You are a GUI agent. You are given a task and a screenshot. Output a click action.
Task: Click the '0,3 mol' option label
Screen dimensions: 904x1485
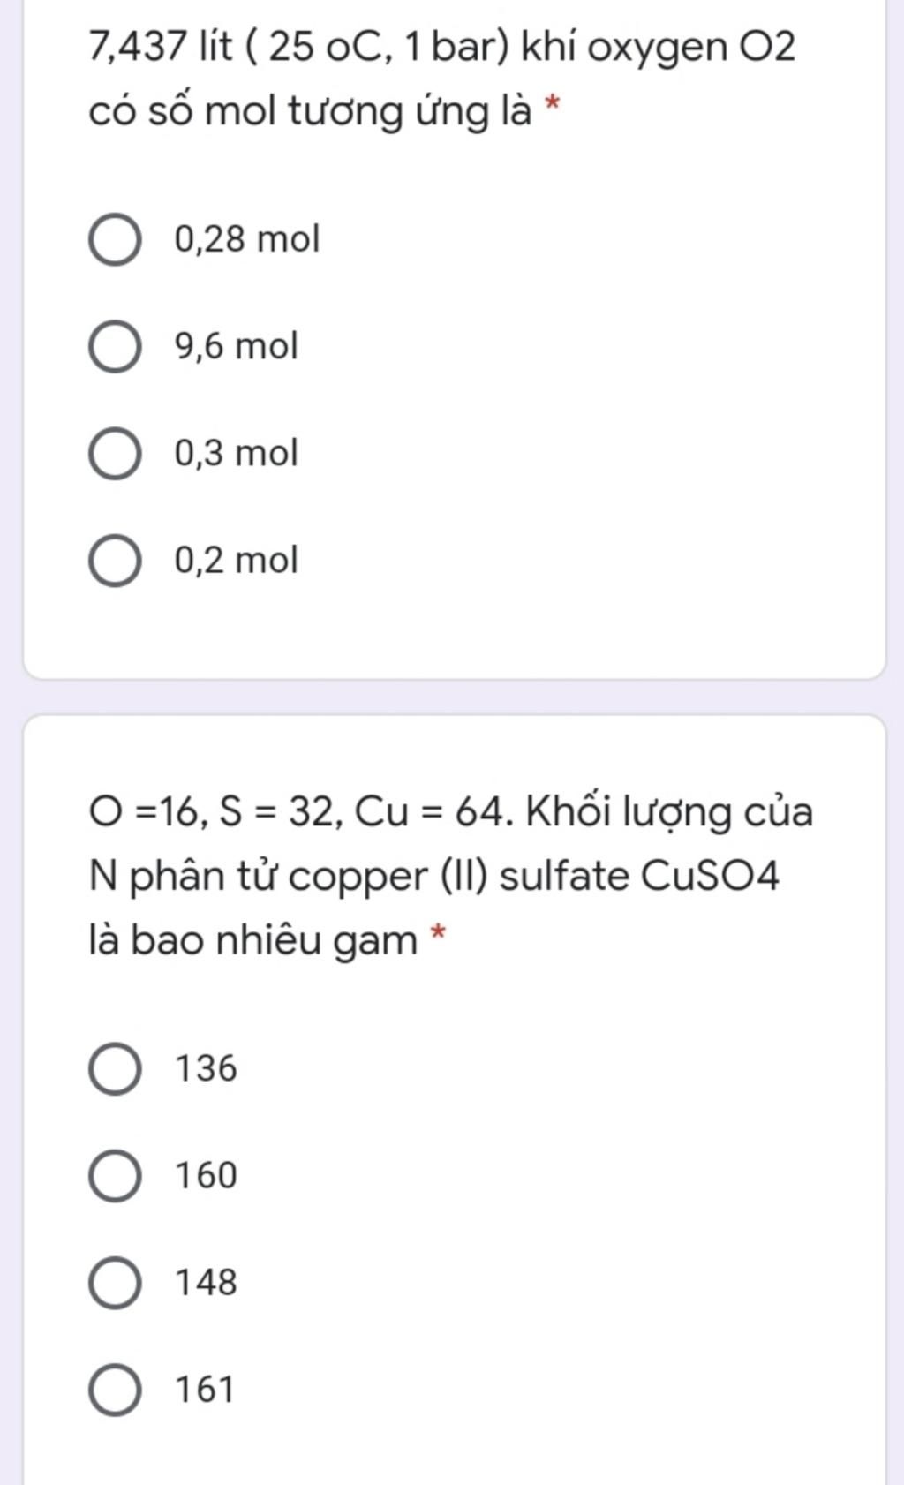point(237,453)
